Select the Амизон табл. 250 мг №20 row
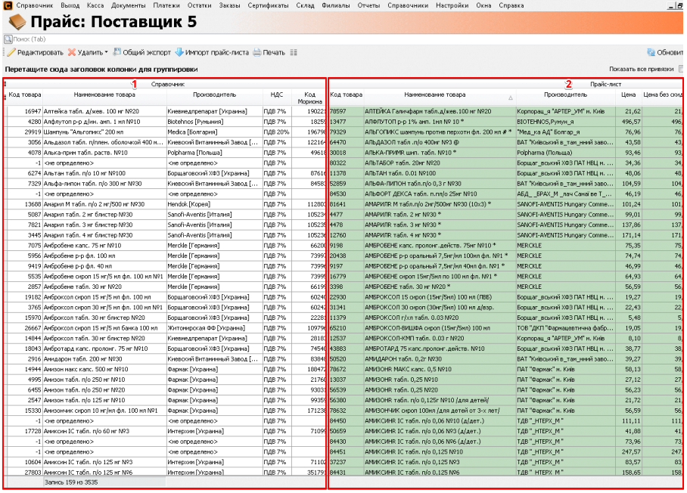The image size is (687, 493). tap(104, 389)
